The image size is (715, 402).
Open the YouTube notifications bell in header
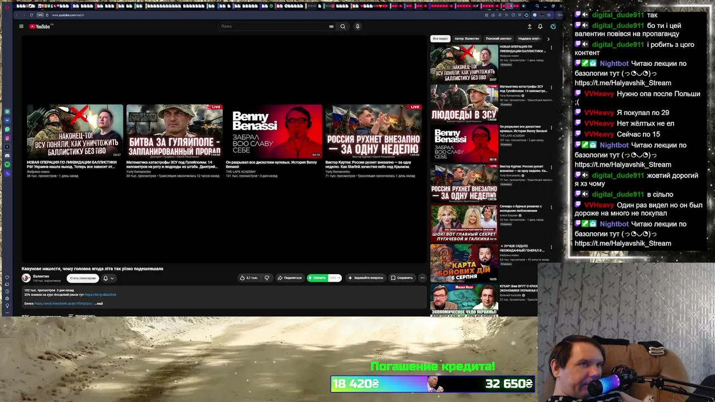pos(540,26)
